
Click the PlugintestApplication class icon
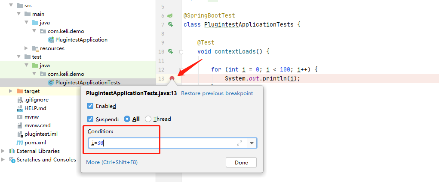point(52,40)
